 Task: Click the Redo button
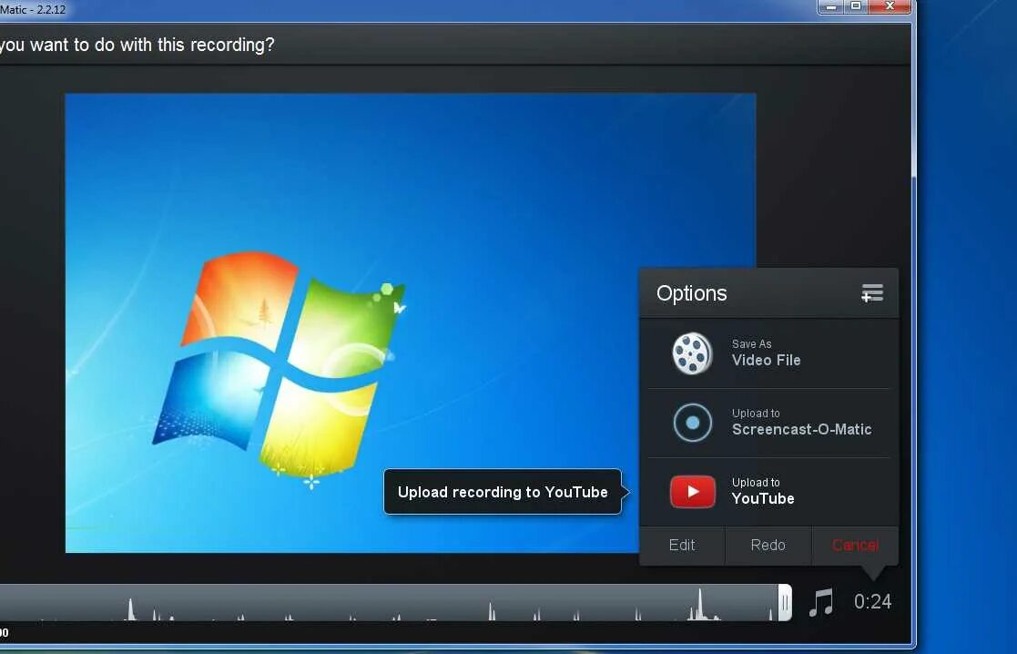pos(768,545)
